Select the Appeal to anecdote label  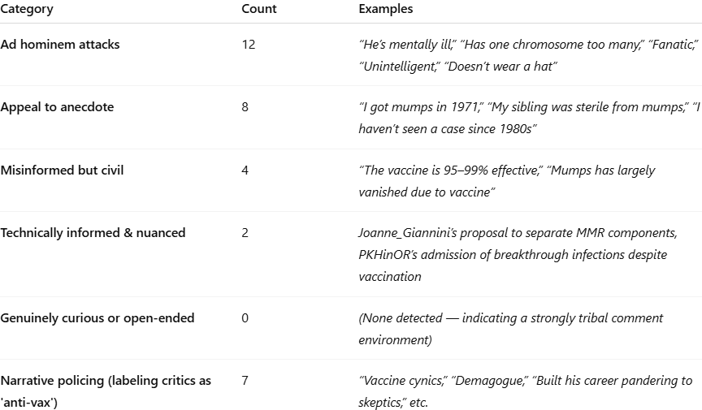[x=57, y=107]
